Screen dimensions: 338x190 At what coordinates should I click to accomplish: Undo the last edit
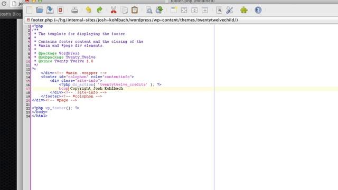tap(89, 10)
